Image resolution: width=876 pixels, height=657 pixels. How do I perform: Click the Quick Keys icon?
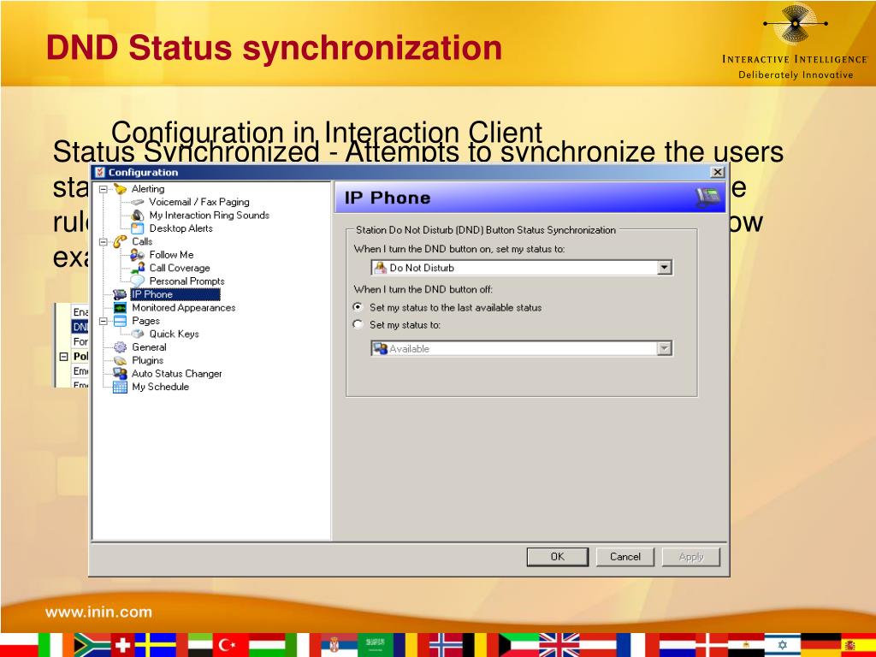click(138, 334)
